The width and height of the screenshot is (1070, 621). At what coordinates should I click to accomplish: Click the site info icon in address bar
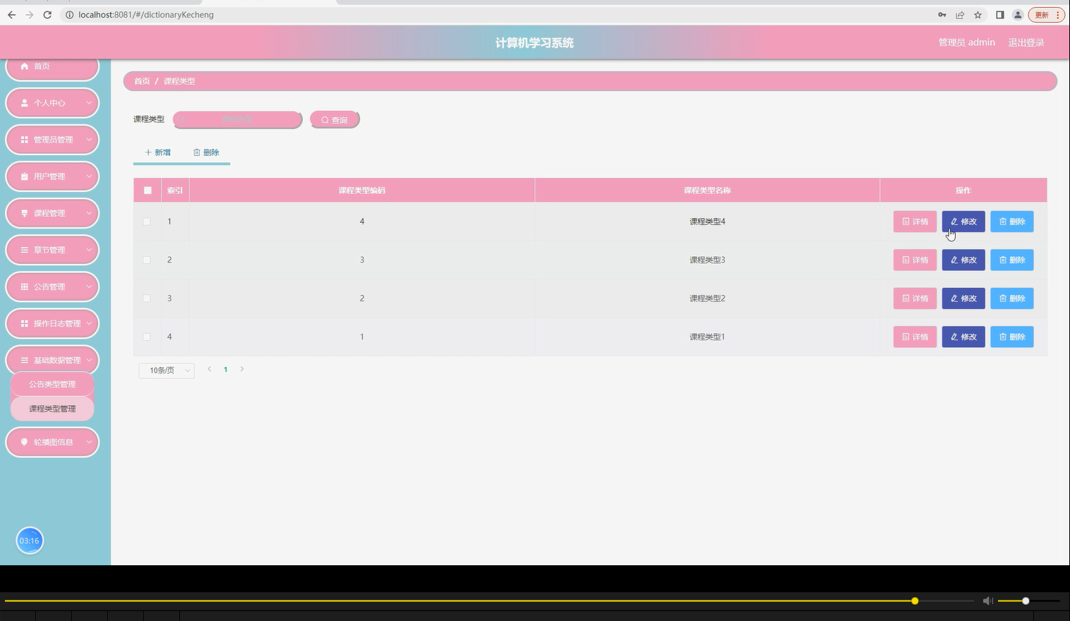pos(69,15)
